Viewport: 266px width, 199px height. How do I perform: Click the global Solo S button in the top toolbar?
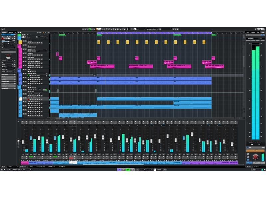85,29
